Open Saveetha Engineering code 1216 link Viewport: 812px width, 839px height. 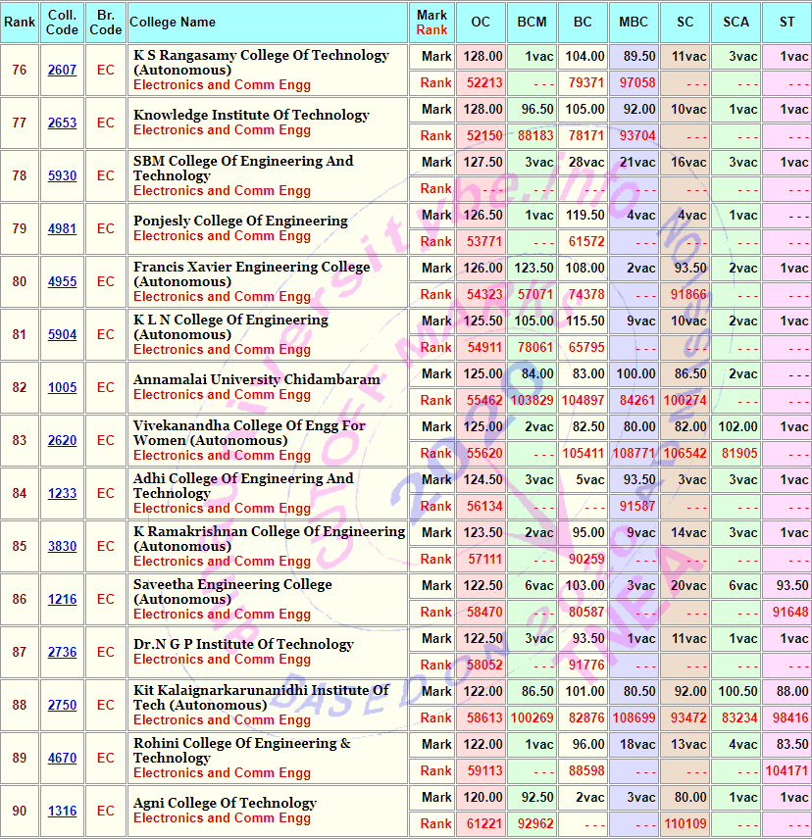(62, 600)
